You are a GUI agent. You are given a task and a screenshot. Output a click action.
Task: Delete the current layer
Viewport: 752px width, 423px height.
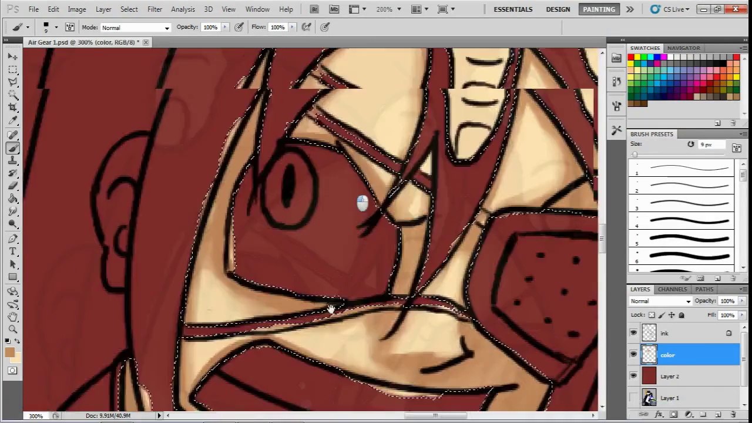click(733, 415)
